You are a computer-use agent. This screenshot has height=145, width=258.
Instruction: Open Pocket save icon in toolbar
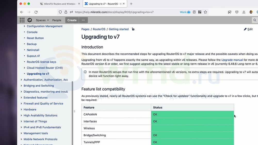point(237,12)
